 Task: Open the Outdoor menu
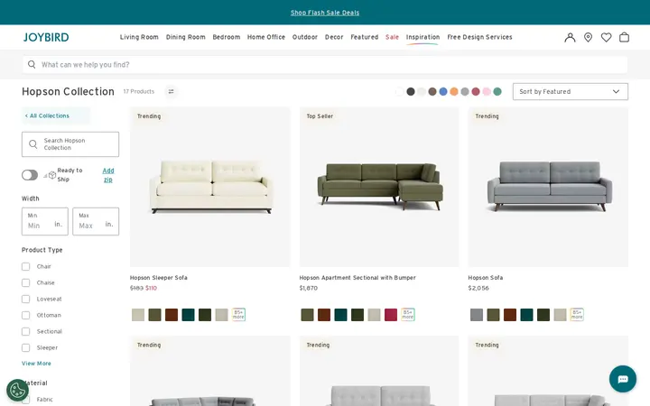[305, 37]
